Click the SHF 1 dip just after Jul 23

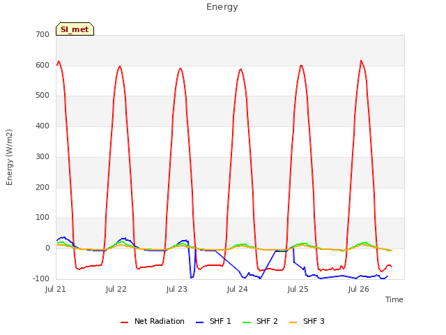(192, 278)
